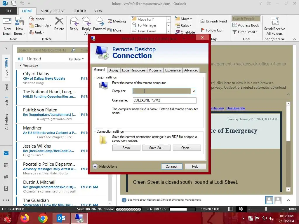Open the Follow Up flag dropdown
Screen dimensions: 299x224
pyautogui.click(x=212, y=30)
